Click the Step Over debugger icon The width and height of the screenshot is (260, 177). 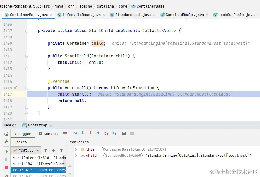point(75,133)
